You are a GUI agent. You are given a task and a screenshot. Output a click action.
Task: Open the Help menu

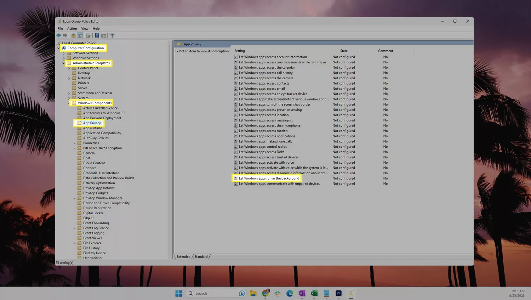(96, 29)
